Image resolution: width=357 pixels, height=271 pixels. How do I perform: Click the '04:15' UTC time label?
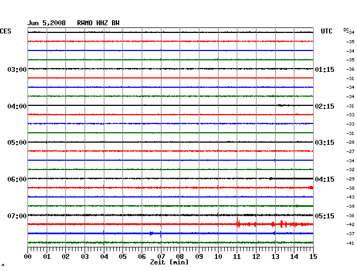click(325, 179)
